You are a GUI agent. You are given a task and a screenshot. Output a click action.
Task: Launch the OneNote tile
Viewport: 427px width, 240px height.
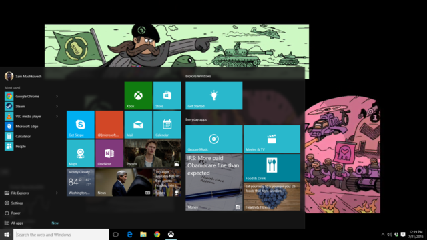coord(109,153)
